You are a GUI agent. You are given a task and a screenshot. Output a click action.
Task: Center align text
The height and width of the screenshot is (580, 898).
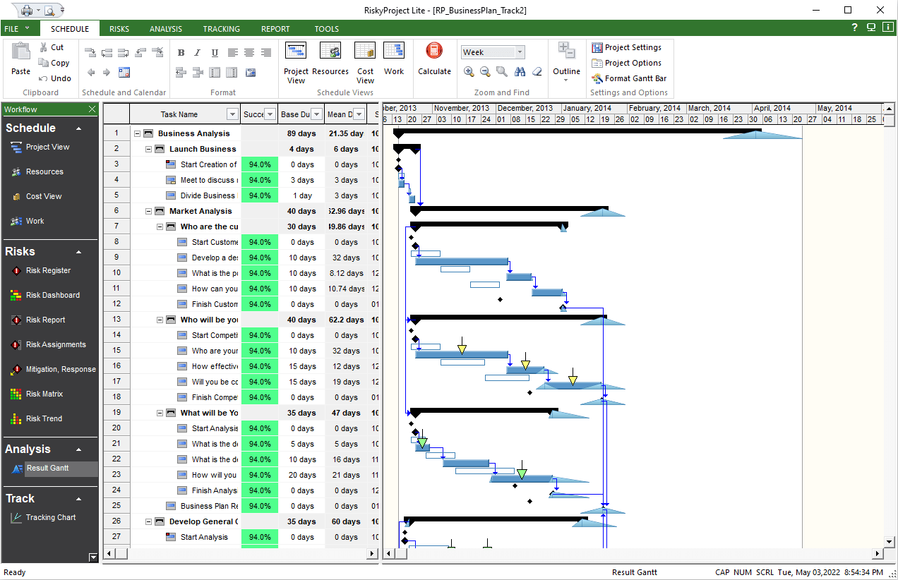[249, 53]
